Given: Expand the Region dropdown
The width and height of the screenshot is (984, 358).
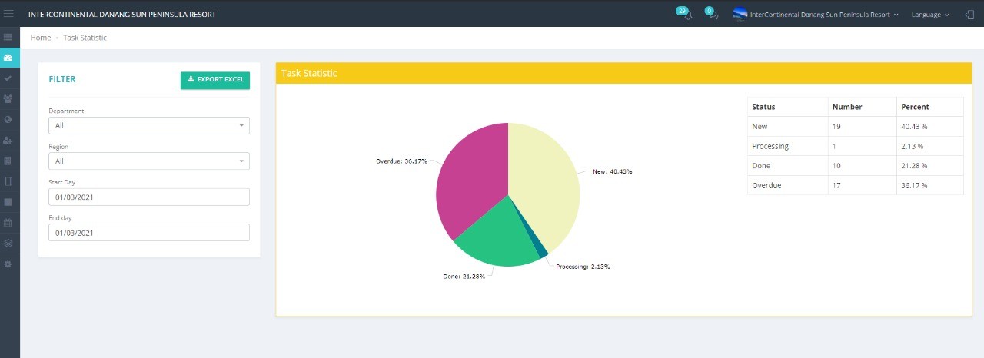Looking at the screenshot, I should click(x=149, y=161).
